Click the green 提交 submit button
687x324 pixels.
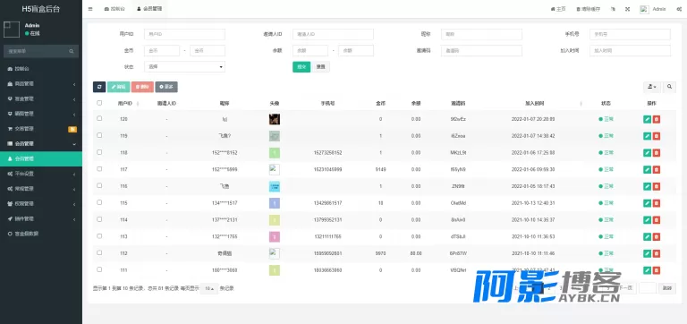pos(301,66)
